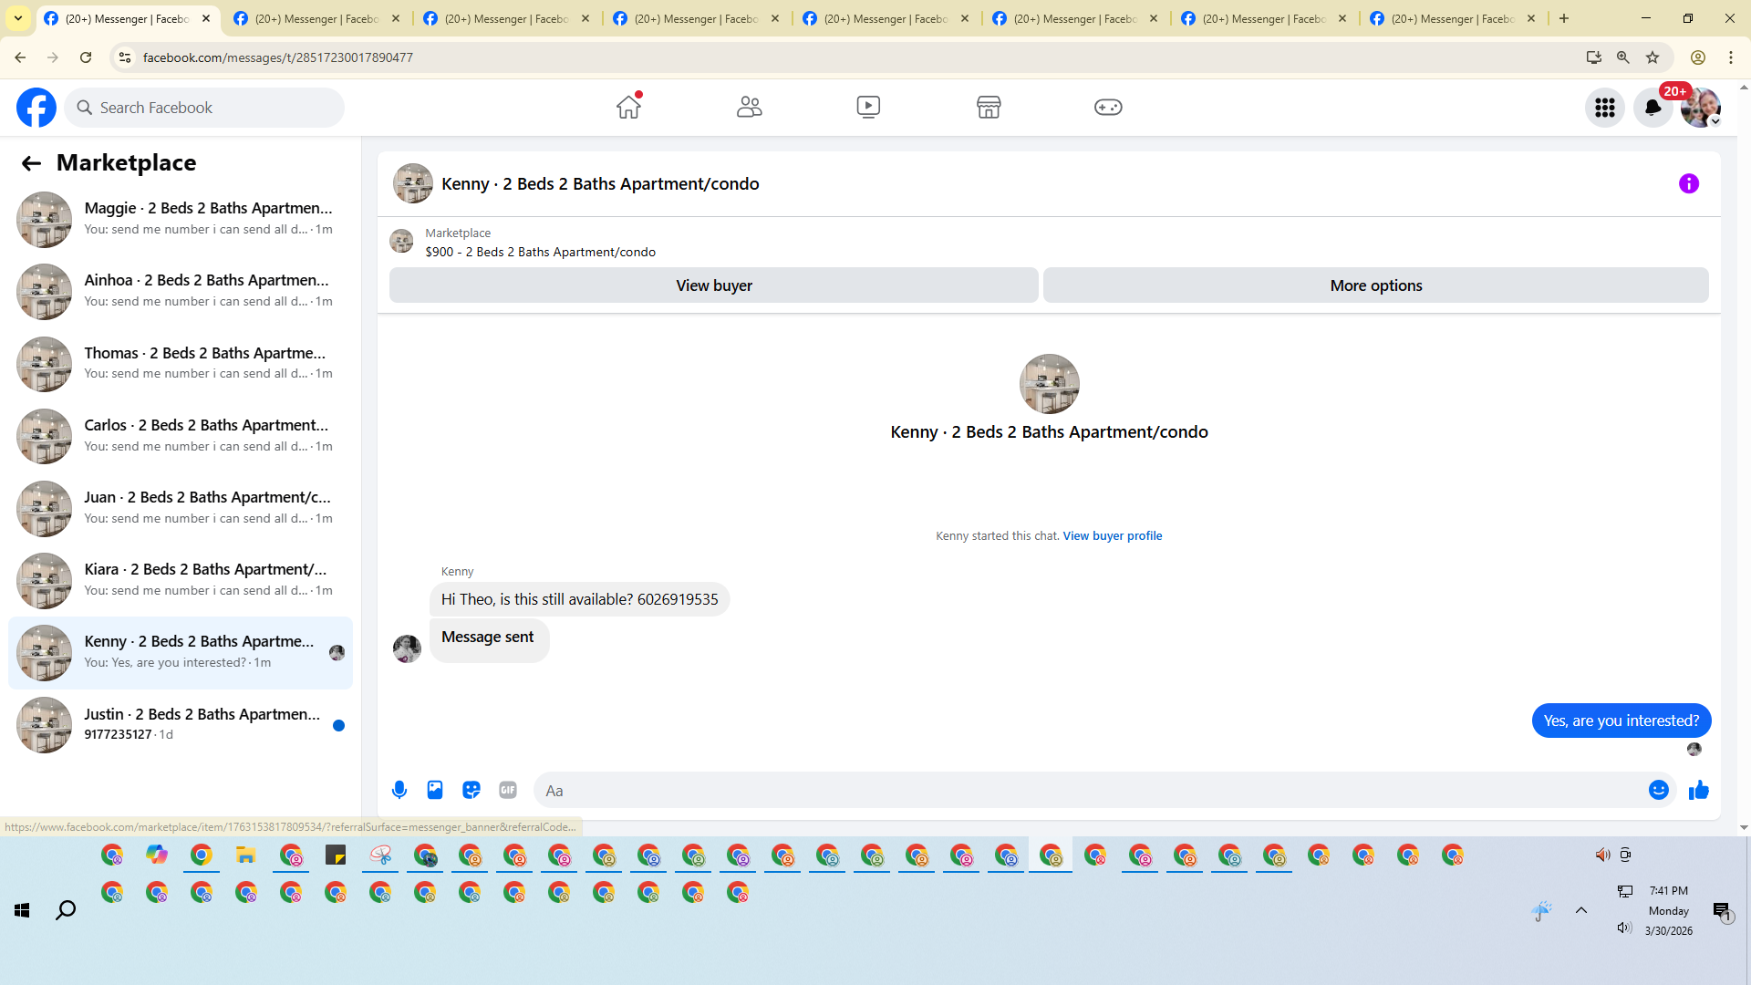Open conversation information purple icon

[1688, 183]
